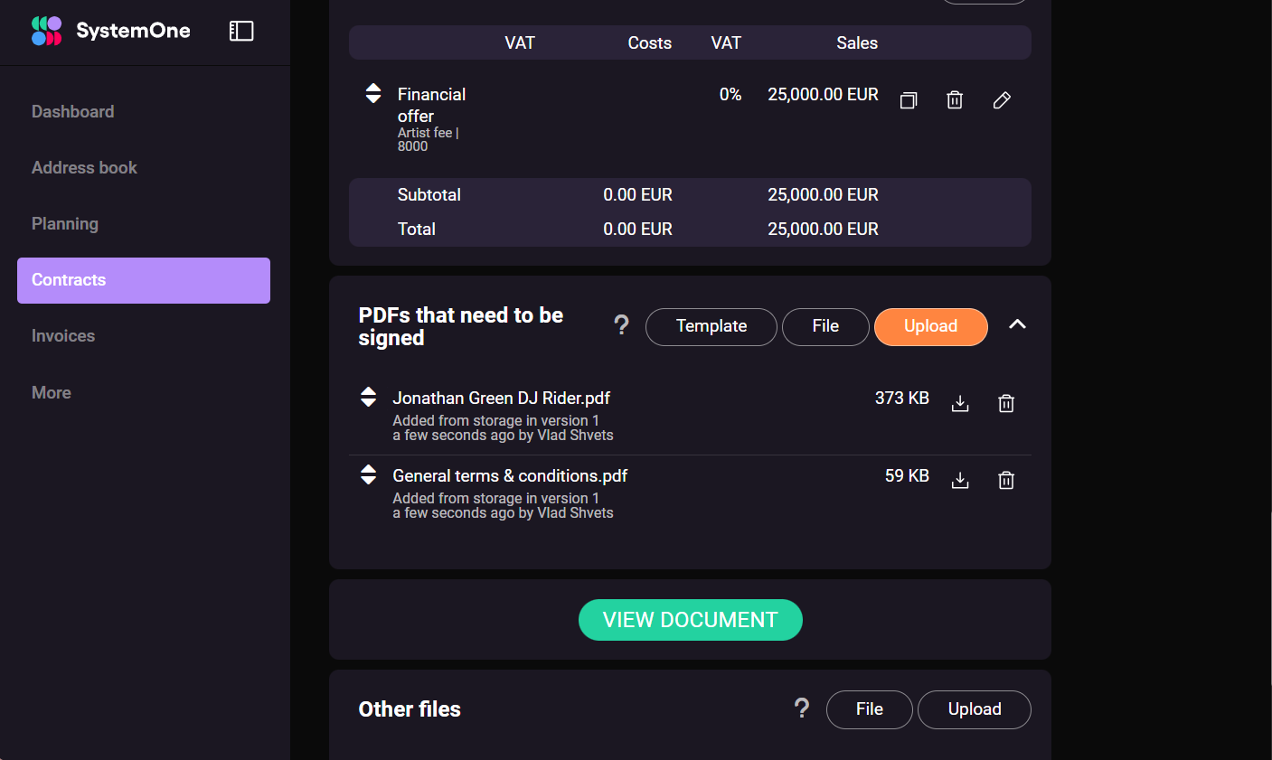Collapse the sidebar with the panel icon
The width and height of the screenshot is (1272, 760).
[x=241, y=30]
